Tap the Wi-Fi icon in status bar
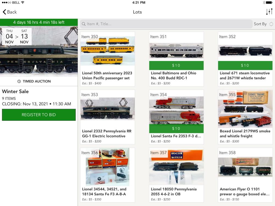Image resolution: width=275 pixels, height=206 pixels. point(23,2)
